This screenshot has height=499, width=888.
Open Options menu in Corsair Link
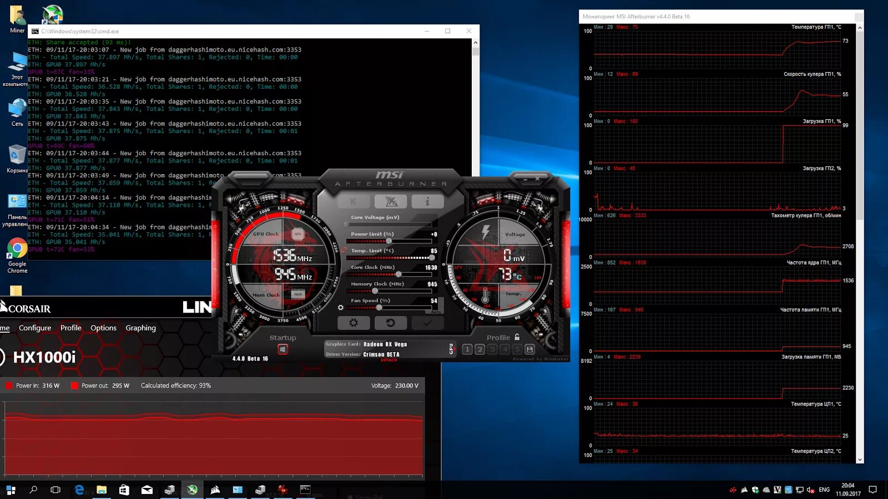tap(104, 328)
